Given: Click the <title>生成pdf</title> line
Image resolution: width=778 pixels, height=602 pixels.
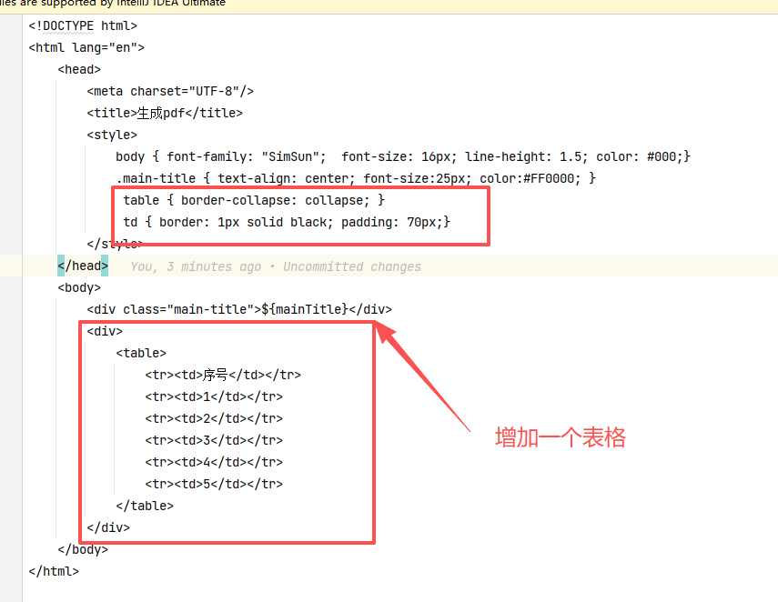Looking at the screenshot, I should point(165,113).
